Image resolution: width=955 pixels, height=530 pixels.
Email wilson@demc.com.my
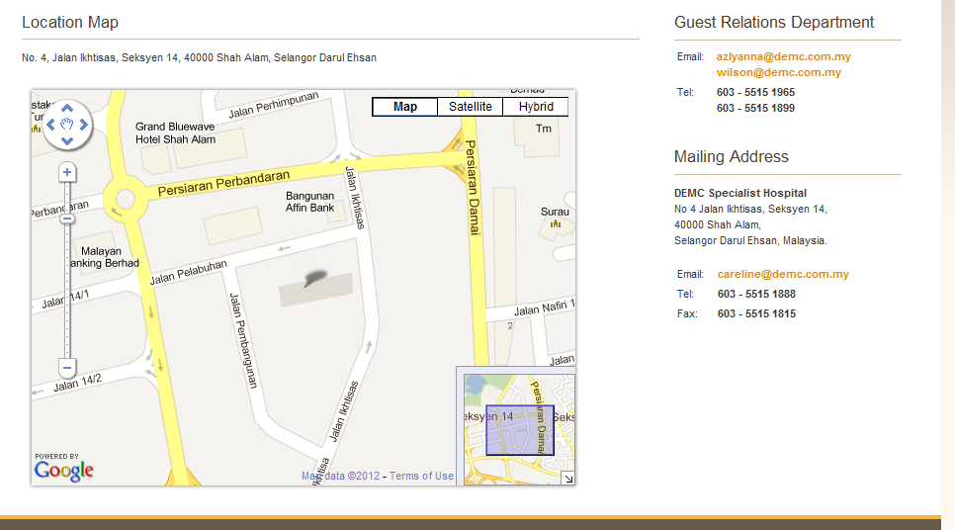tap(778, 72)
